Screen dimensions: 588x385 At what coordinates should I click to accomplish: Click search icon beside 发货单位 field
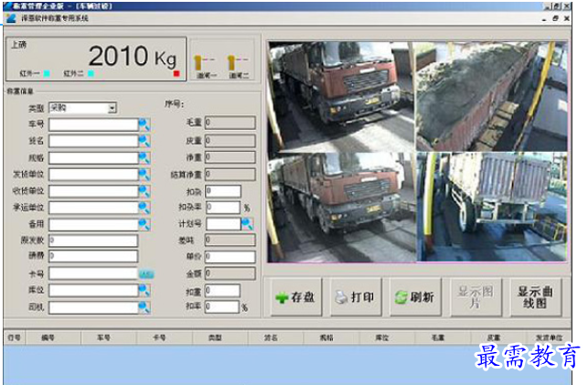144,175
